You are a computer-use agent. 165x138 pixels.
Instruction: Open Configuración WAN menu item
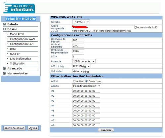pyautogui.click(x=22, y=39)
